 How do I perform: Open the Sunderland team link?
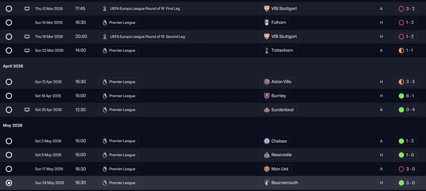point(282,110)
